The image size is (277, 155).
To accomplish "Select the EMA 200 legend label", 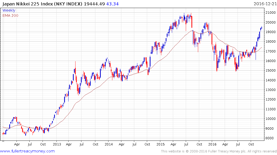I will click(x=10, y=16).
